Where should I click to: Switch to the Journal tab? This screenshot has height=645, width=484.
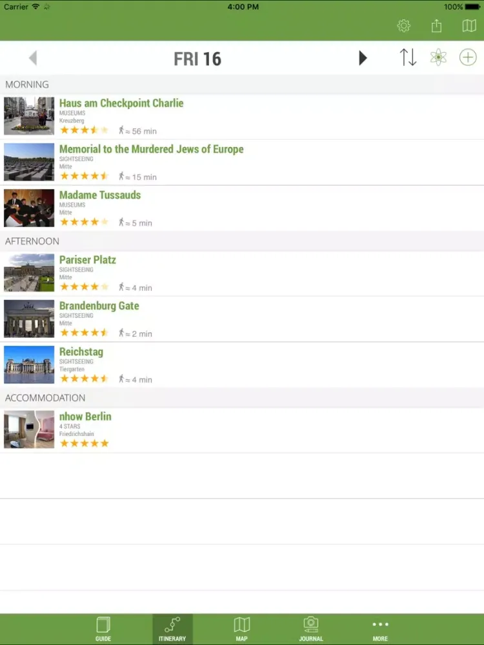[311, 629]
